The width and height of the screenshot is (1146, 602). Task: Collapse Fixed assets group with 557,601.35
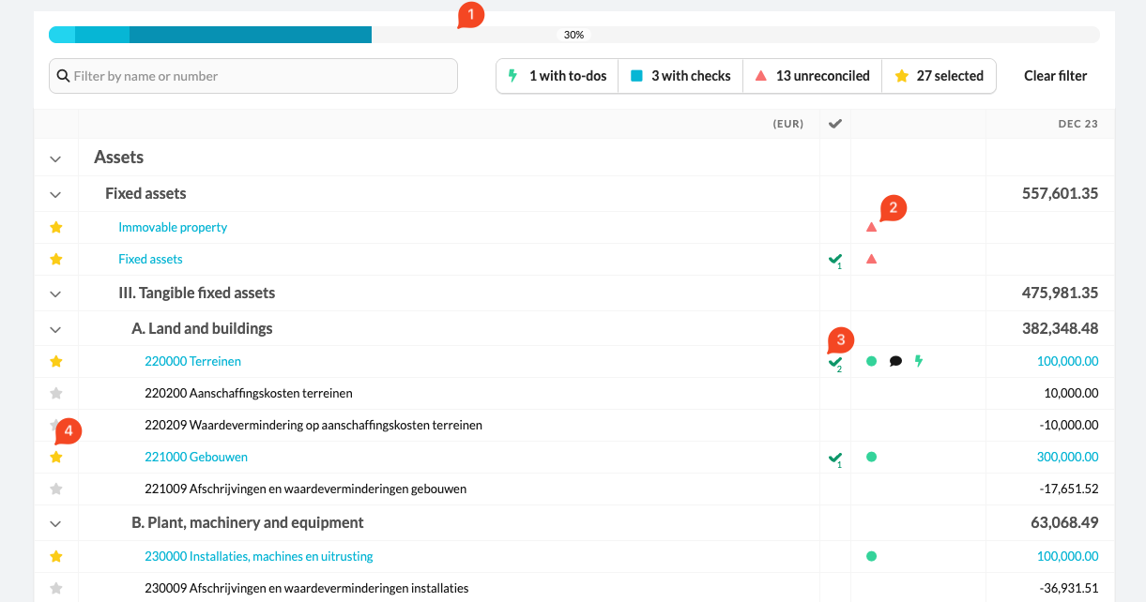pyautogui.click(x=55, y=195)
